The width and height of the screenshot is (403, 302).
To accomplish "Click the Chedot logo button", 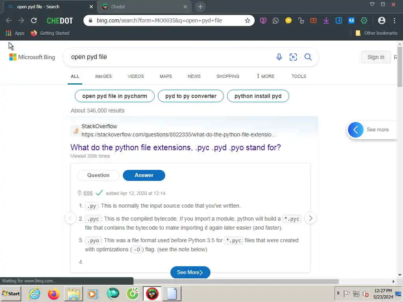I will pyautogui.click(x=60, y=20).
